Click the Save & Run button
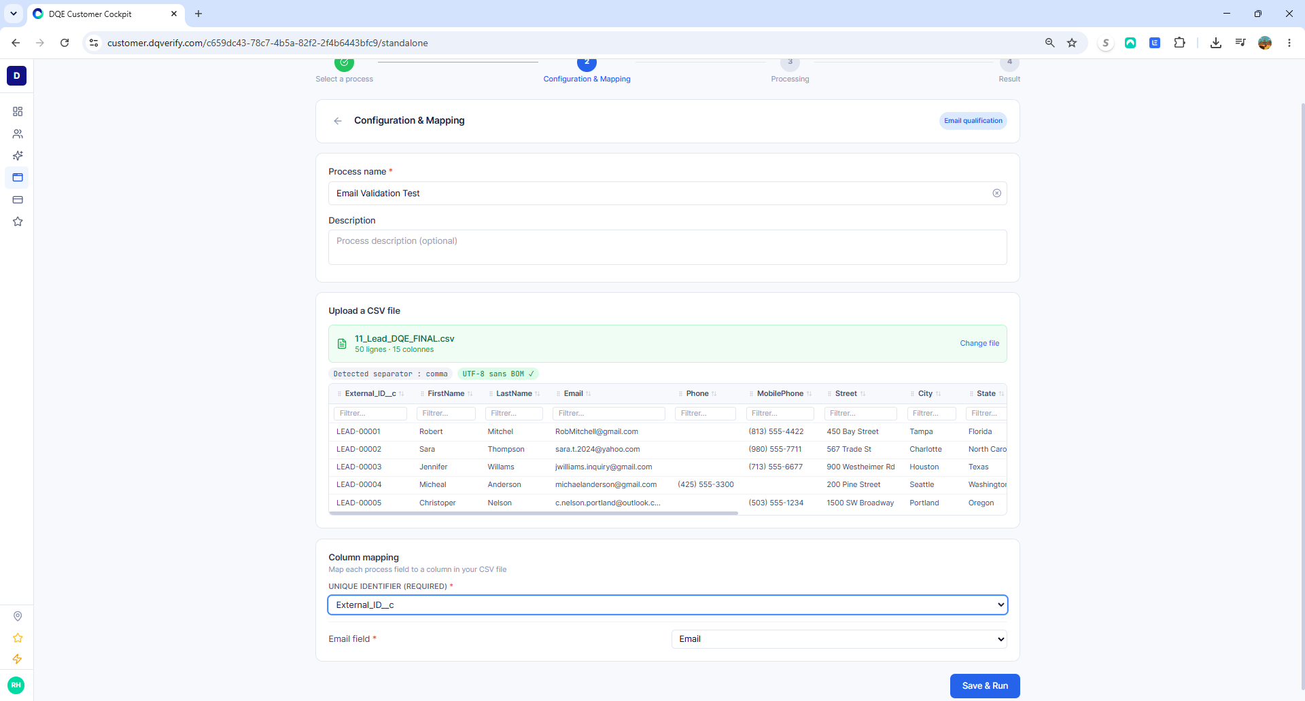The image size is (1305, 701). (985, 686)
